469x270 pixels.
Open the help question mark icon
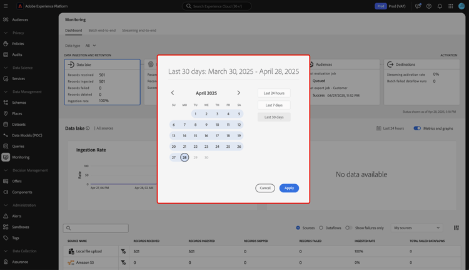coord(429,6)
